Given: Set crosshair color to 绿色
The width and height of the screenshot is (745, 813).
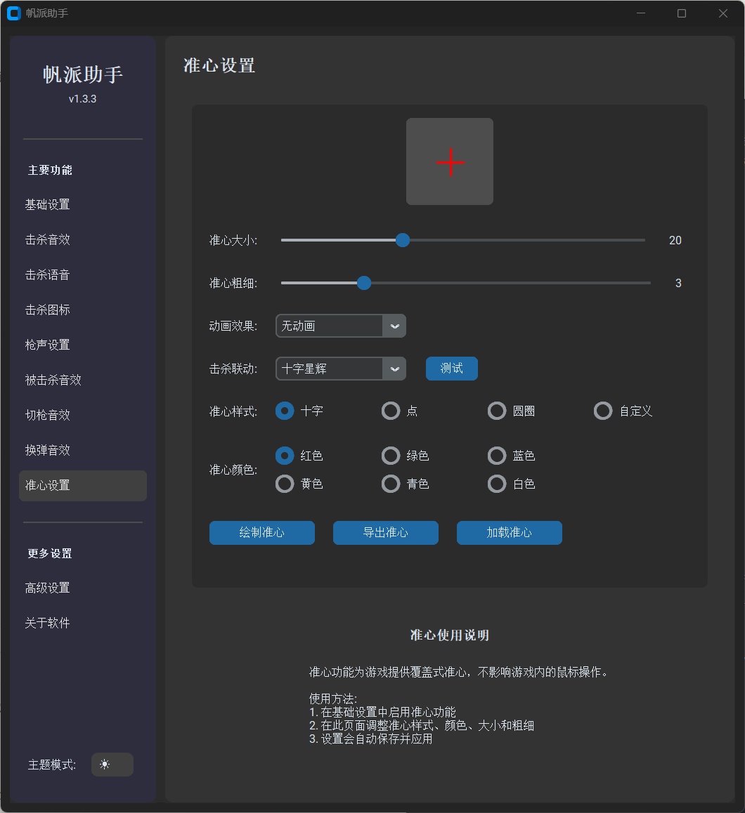Looking at the screenshot, I should point(391,456).
